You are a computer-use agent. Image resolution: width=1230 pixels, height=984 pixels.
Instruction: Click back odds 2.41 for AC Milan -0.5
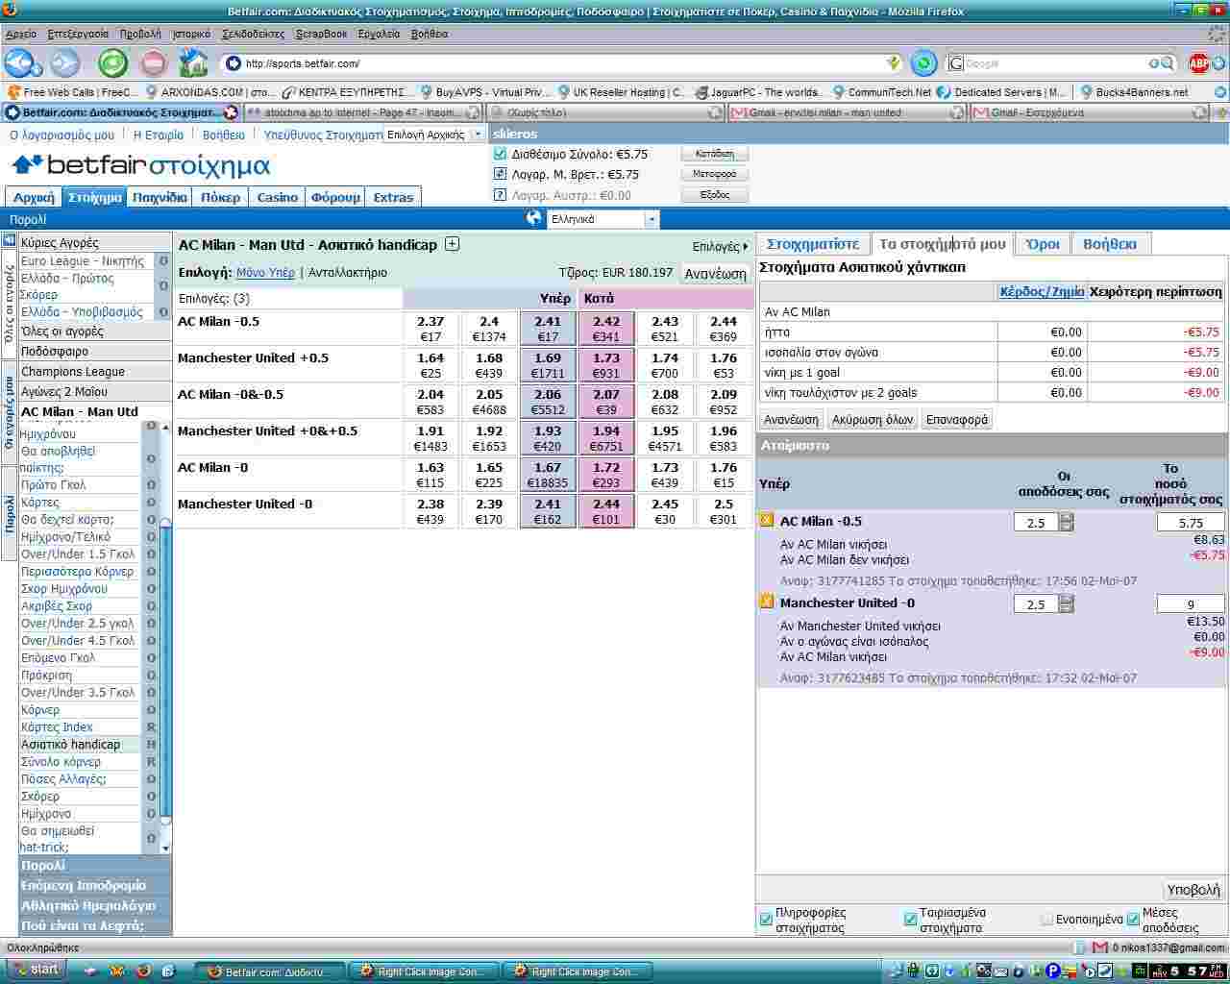tap(548, 329)
